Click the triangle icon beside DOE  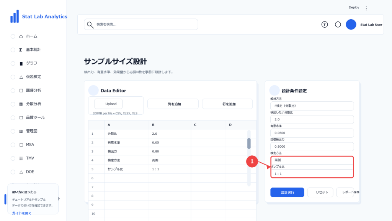[21, 172]
